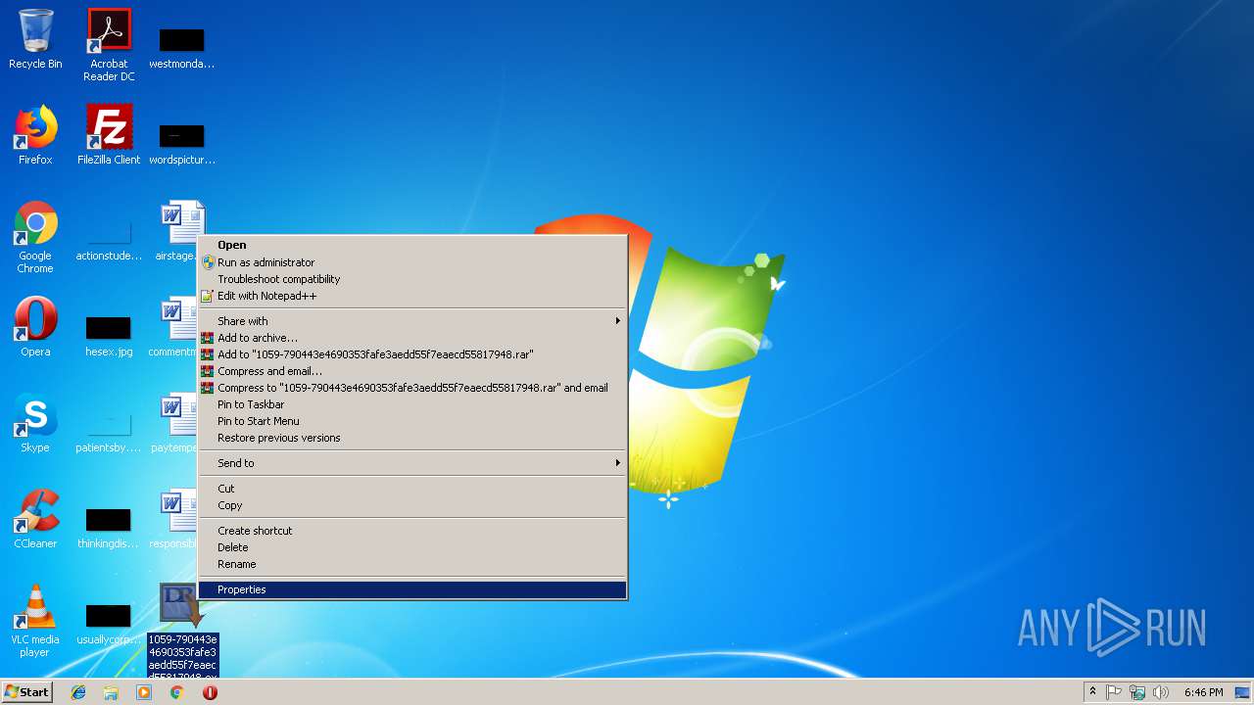Choose Compress to "1059-...rar" and email
The width and height of the screenshot is (1254, 705).
(x=412, y=388)
